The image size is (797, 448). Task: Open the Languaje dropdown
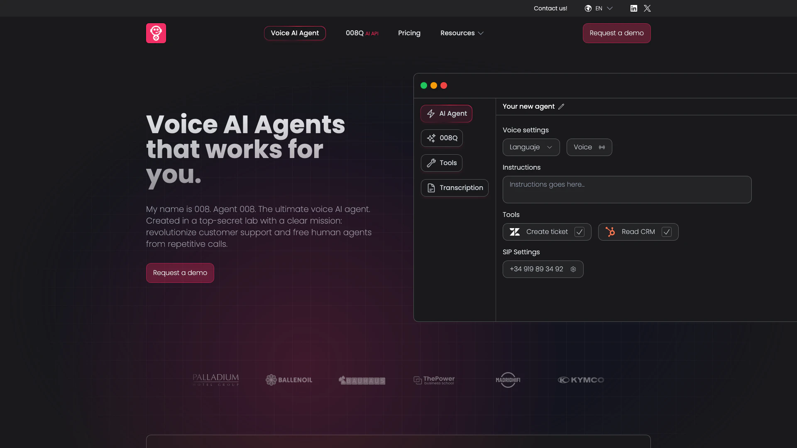point(531,147)
